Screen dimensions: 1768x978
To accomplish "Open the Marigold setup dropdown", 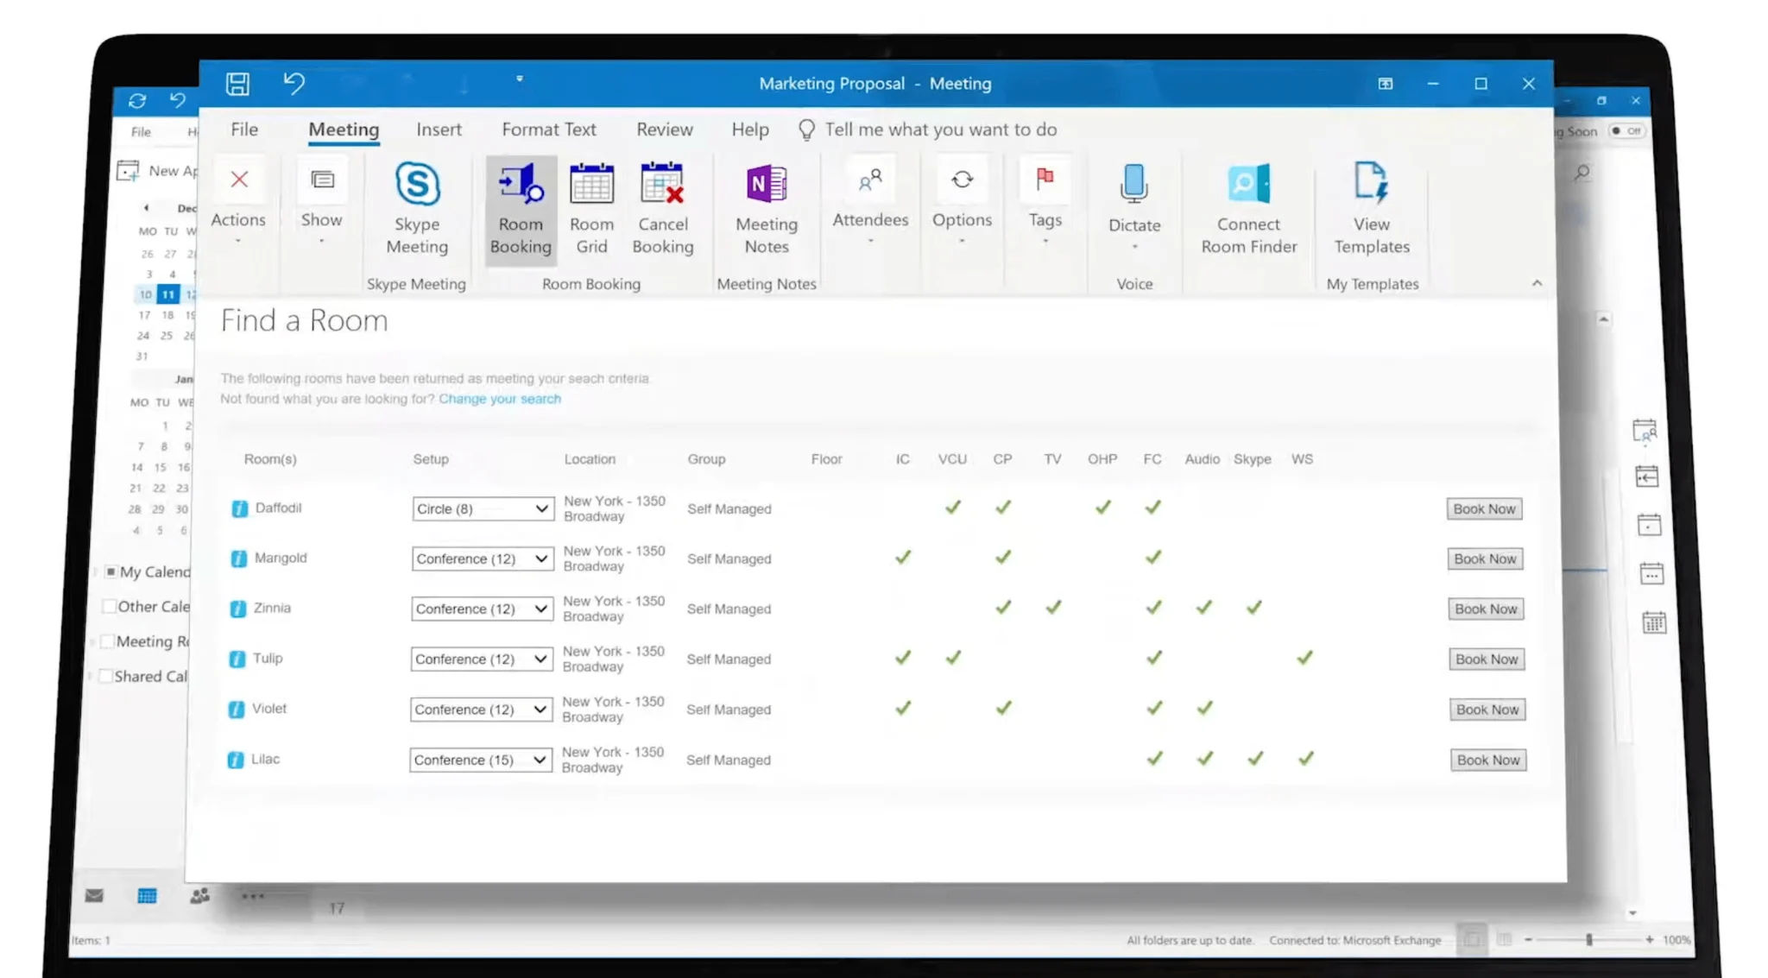I will tap(482, 558).
